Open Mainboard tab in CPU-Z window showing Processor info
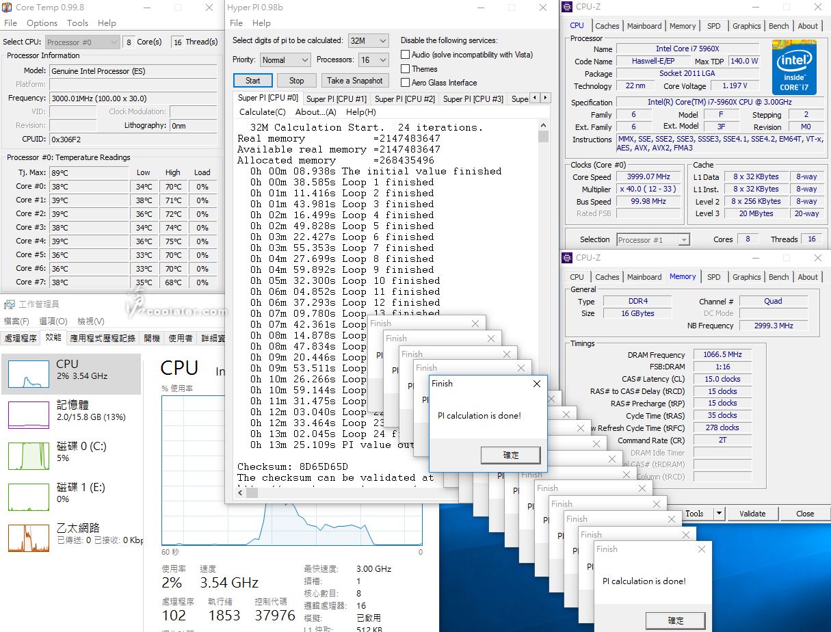 644,26
